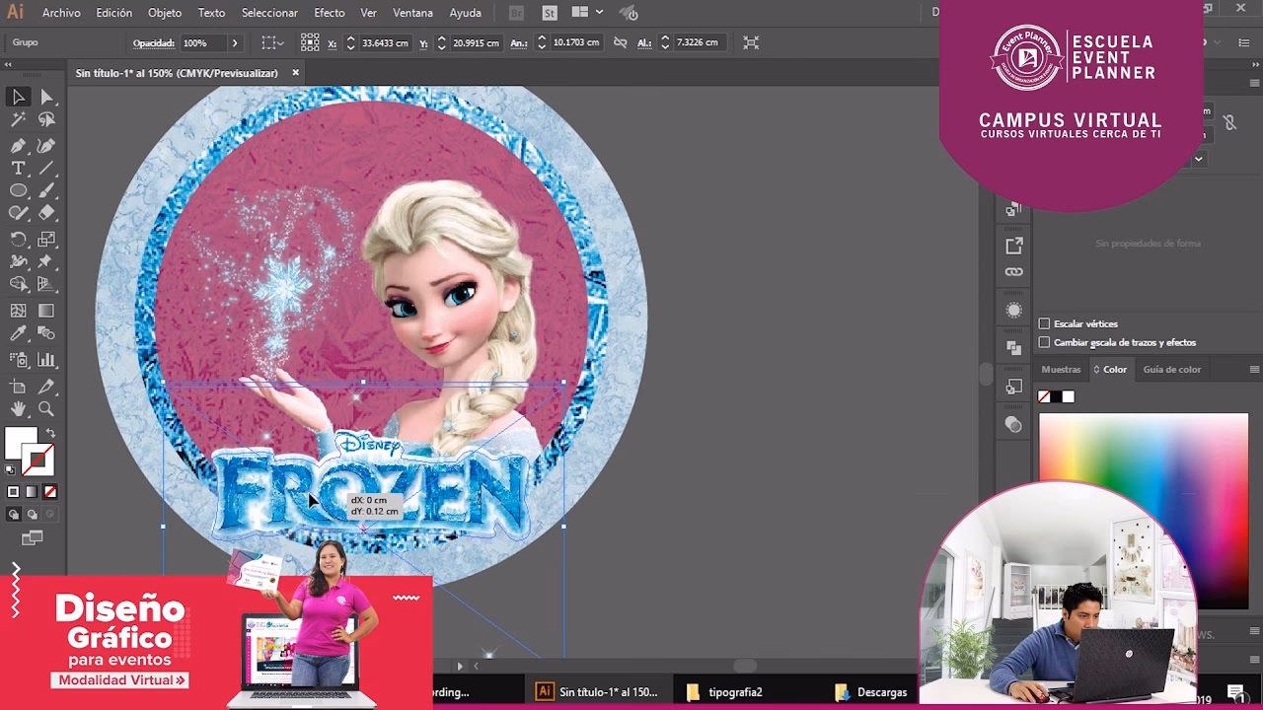Click the Opacidad label link
The image size is (1263, 710).
(154, 43)
